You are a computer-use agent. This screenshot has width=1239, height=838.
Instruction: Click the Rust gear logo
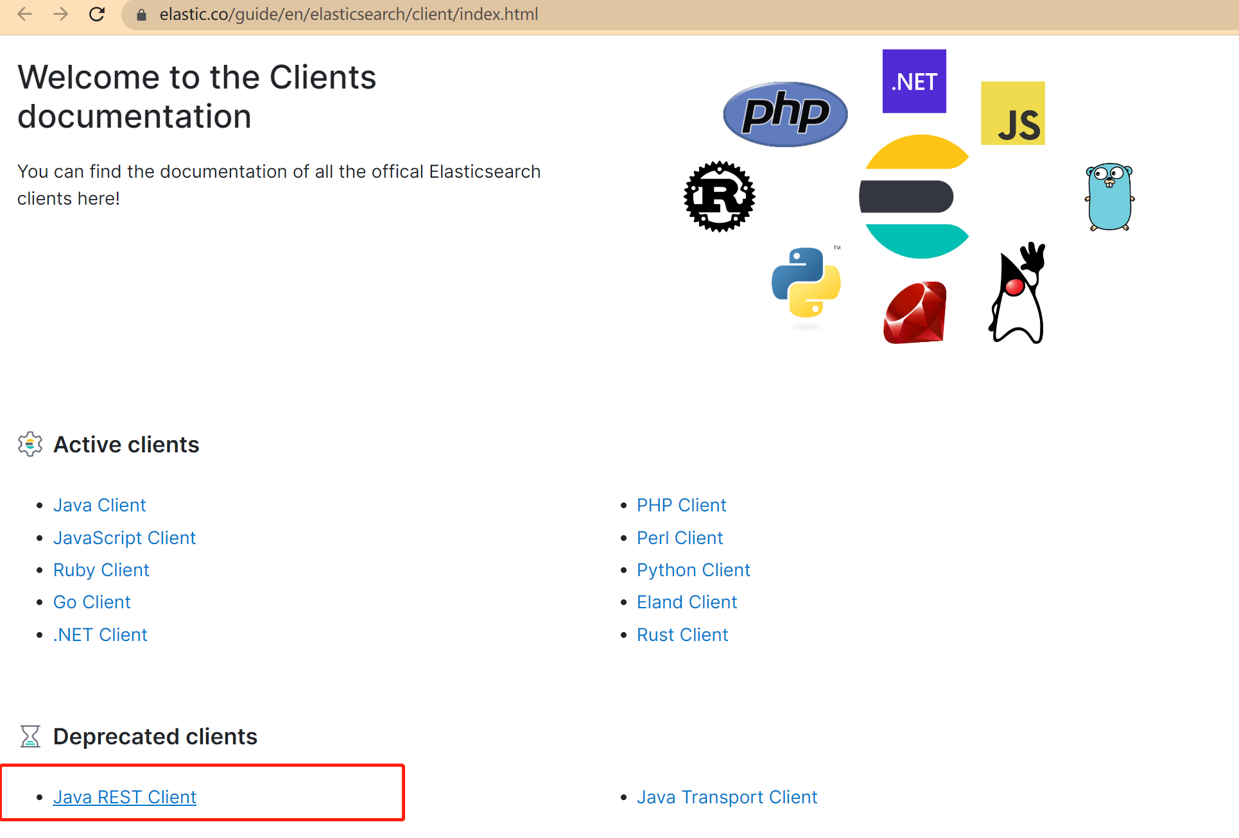(x=719, y=196)
